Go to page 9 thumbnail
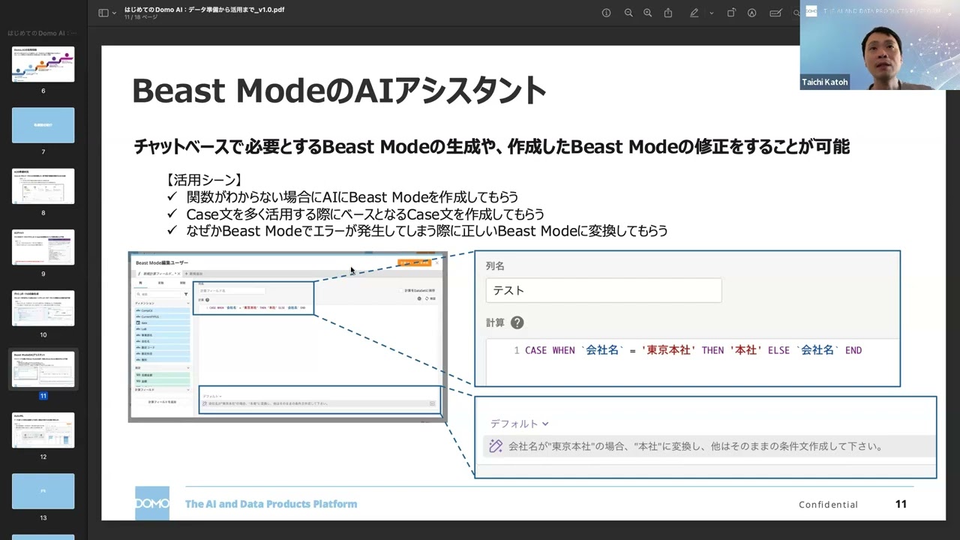The height and width of the screenshot is (540, 960). tap(43, 247)
